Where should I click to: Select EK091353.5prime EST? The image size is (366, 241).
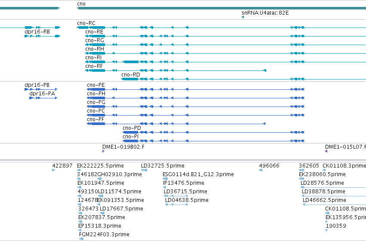click(121, 201)
